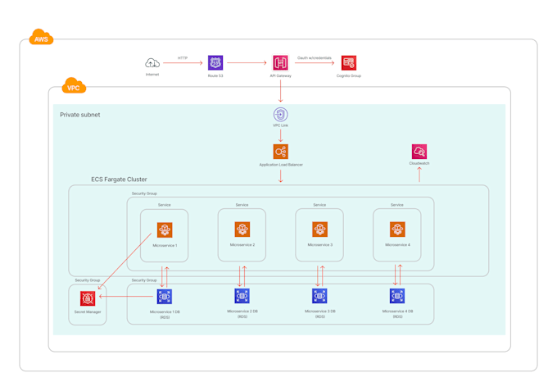The image size is (557, 391).
Task: Click the Microservice 1 DB (RDS) text
Action: [x=165, y=315]
